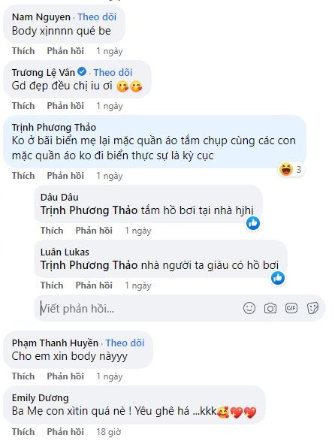Click mentioned Trịnh Phương Thảo in Luân Lukas's reply
Screen dimensions: 335x441
(x=89, y=265)
